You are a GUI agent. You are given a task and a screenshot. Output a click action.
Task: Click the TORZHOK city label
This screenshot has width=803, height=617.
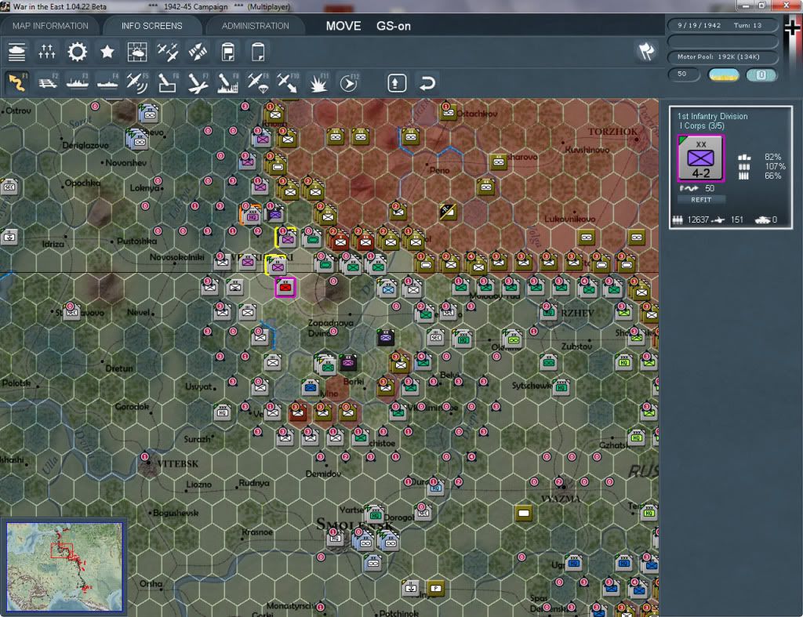click(x=612, y=132)
